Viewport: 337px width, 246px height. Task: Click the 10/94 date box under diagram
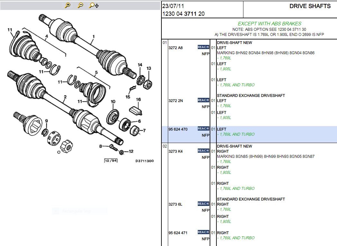111,161
